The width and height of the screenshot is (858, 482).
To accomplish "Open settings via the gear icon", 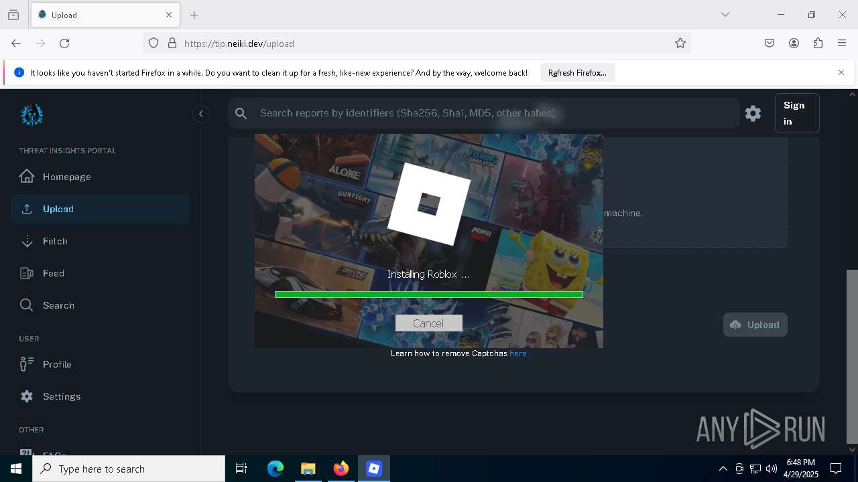I will 753,114.
